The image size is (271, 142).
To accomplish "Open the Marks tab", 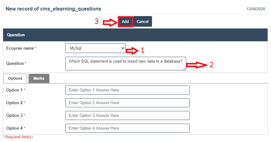I will click(39, 78).
